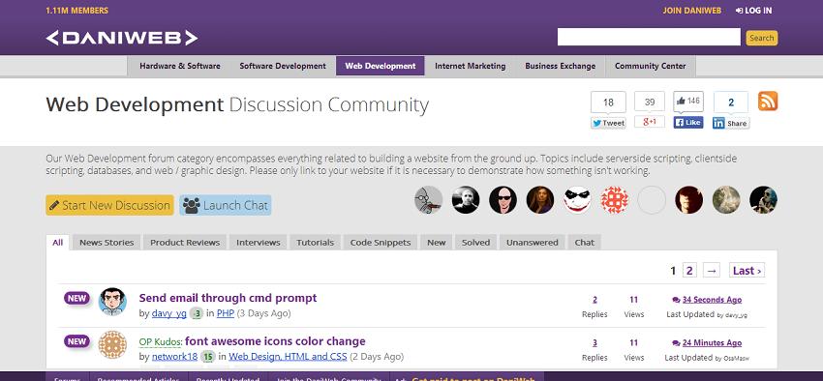Share via the LinkedIn Share button
Image resolution: width=823 pixels, height=381 pixels.
pos(731,123)
